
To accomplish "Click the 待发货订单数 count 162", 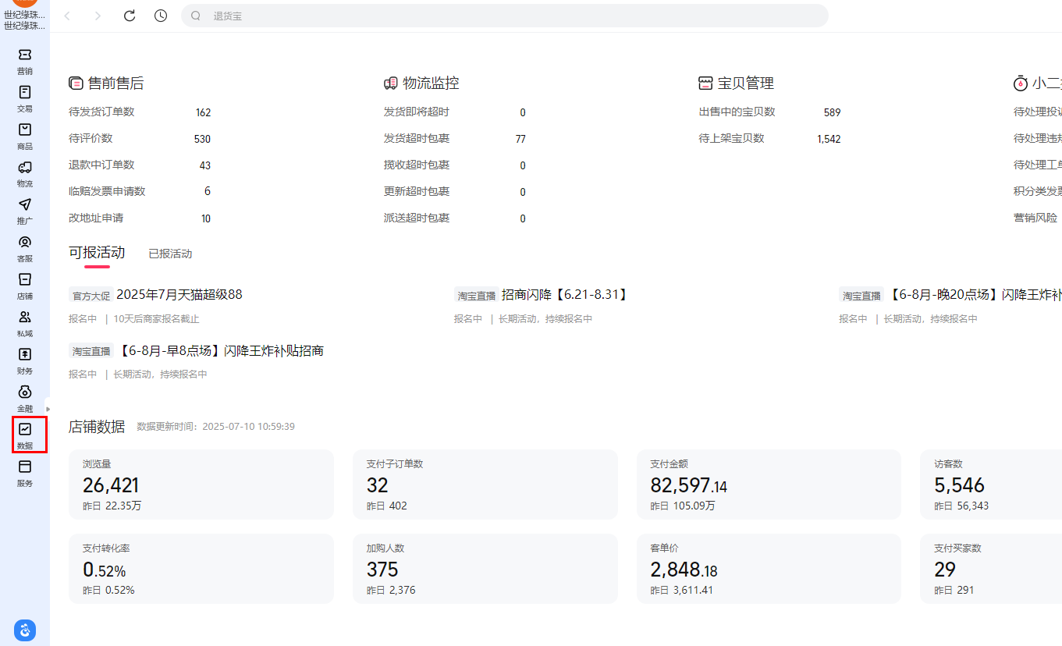I will click(203, 112).
